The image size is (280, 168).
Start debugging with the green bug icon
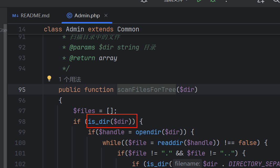(x=213, y=1)
